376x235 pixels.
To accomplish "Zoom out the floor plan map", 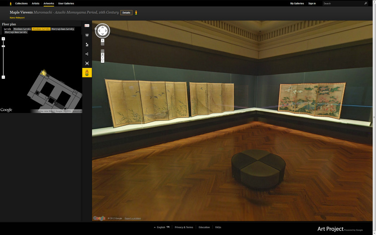I will (3, 77).
